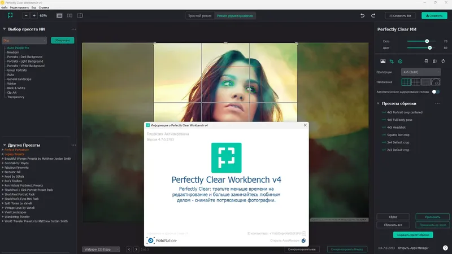
Task: Open AI preset panel options (three dots)
Action: 73,29
